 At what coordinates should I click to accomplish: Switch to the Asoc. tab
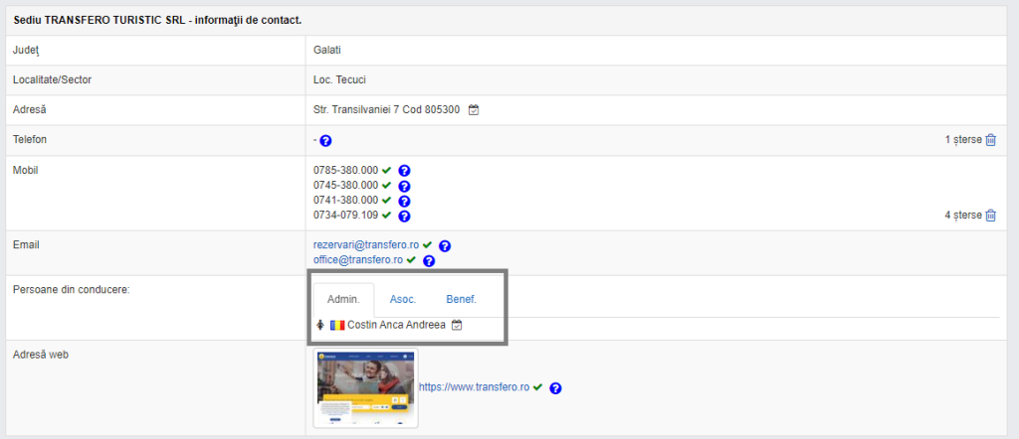(x=403, y=299)
